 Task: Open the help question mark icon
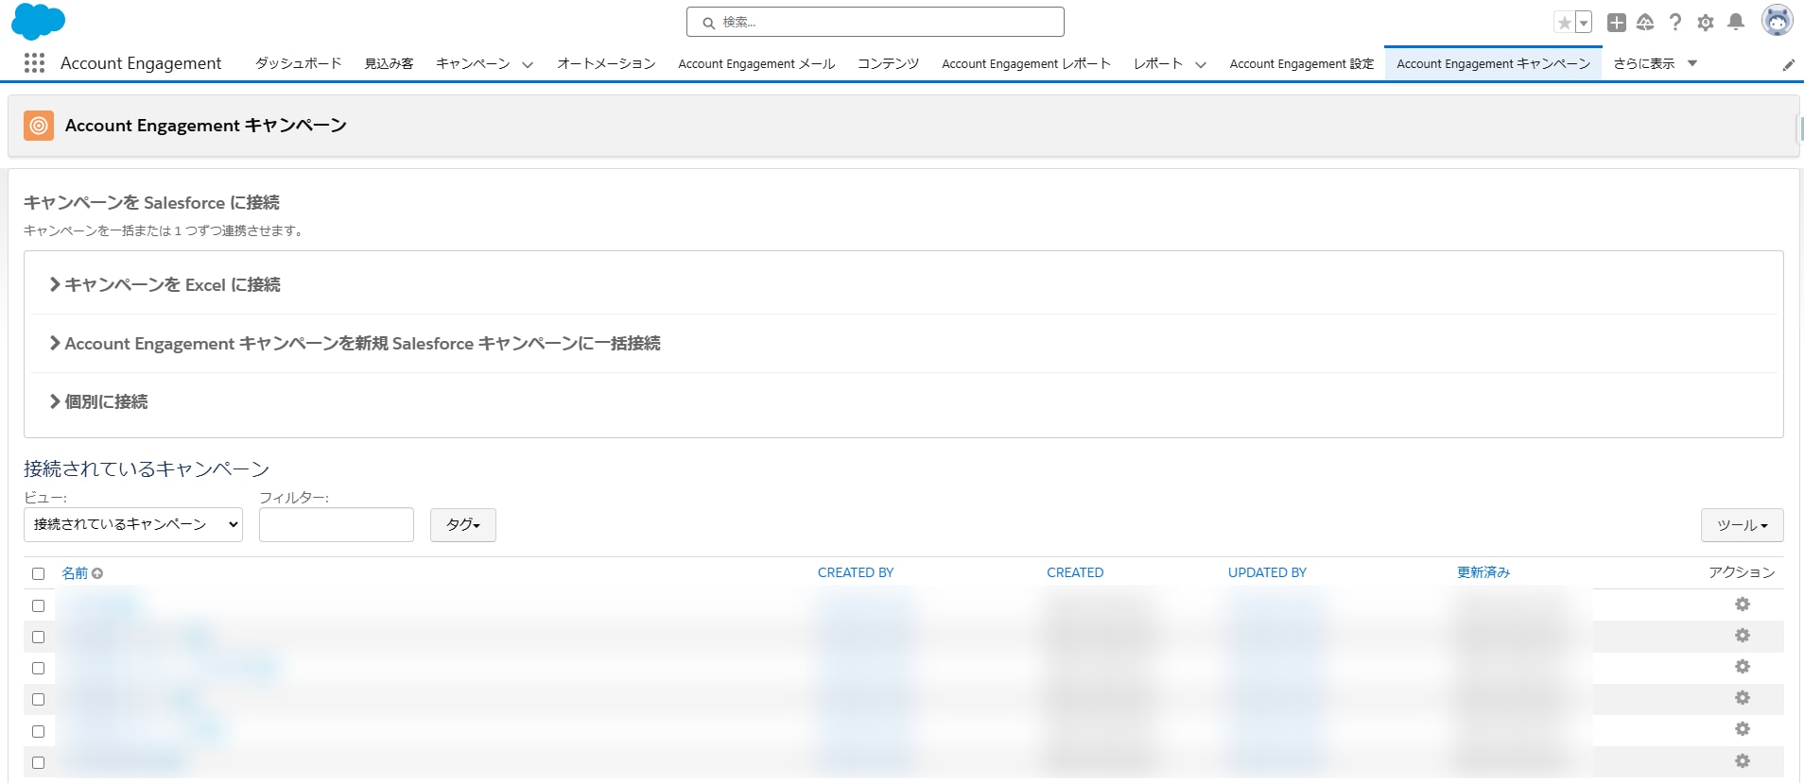coord(1675,23)
